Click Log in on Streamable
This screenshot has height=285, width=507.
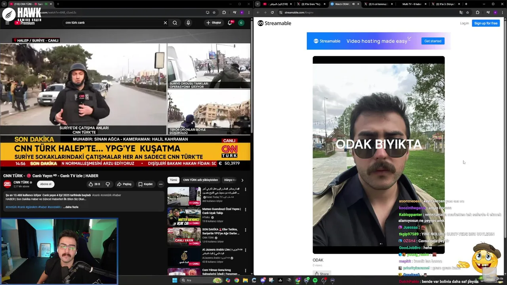[x=464, y=23]
